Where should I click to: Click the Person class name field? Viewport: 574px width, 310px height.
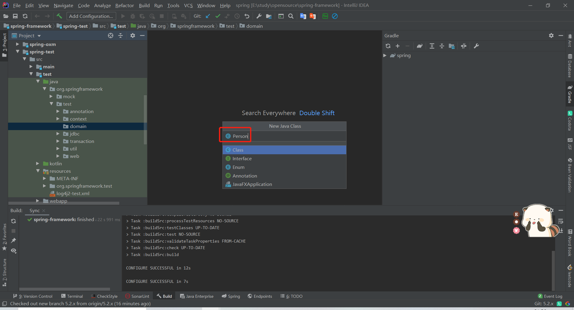click(x=284, y=136)
